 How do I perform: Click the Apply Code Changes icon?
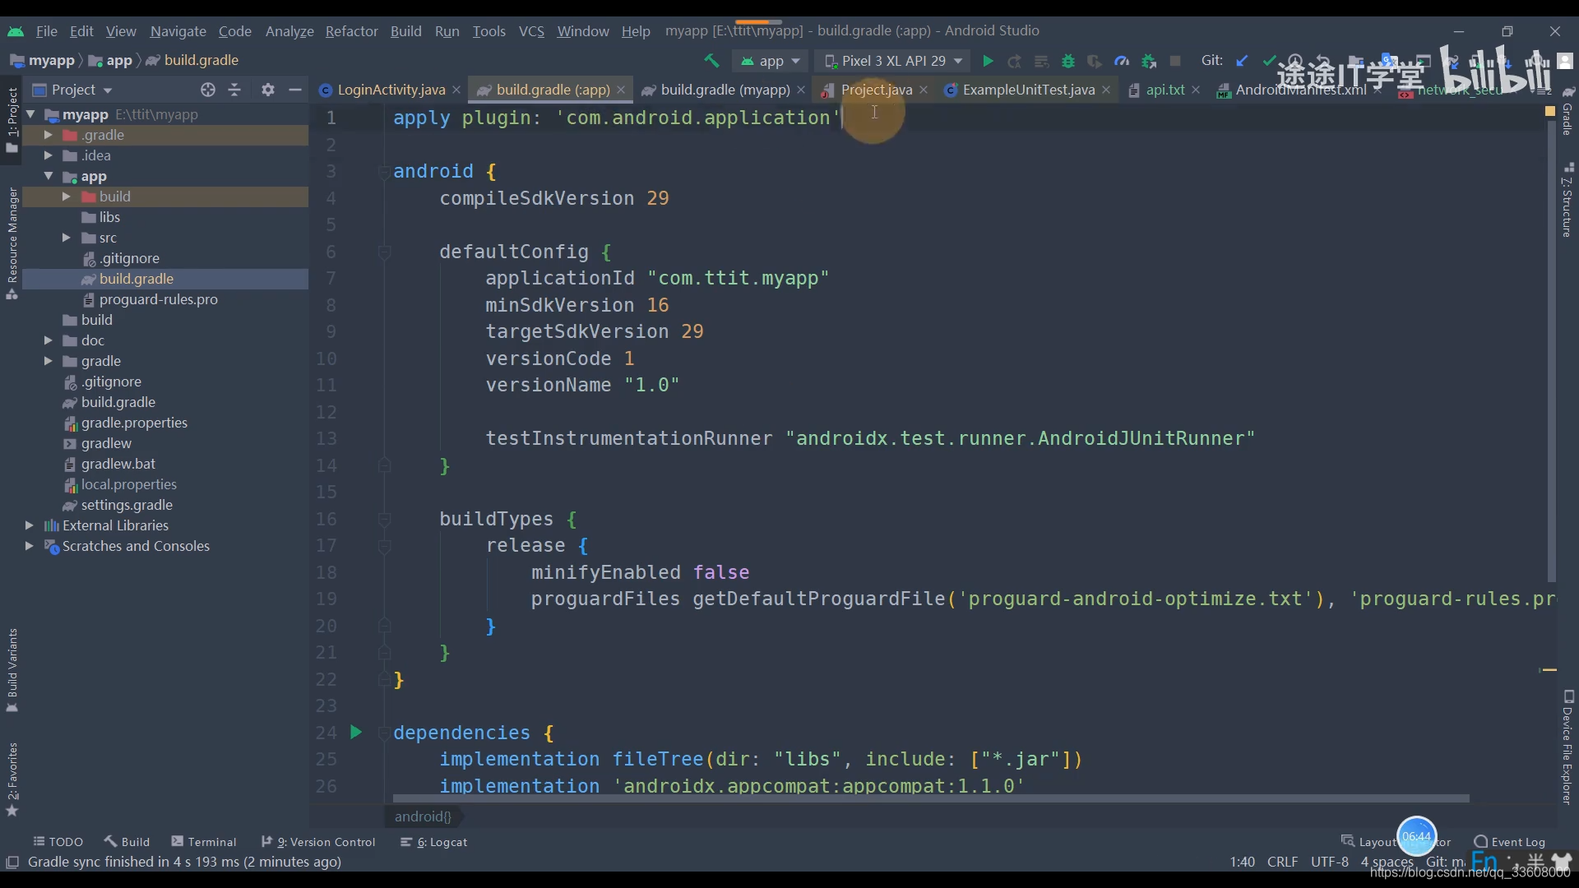[x=1041, y=61]
